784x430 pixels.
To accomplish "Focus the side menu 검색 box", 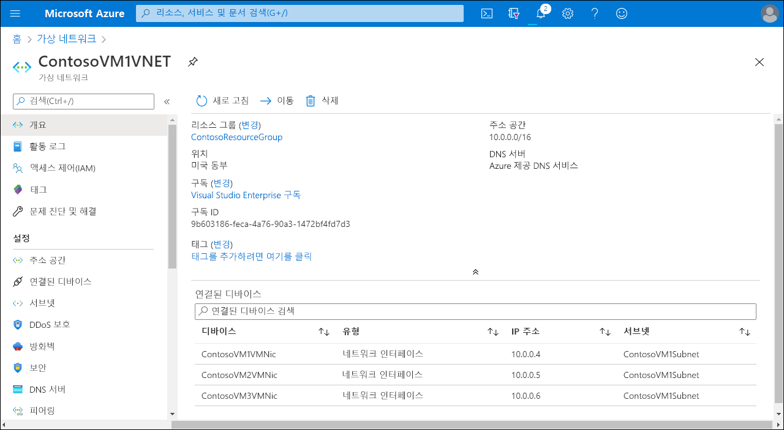I will pos(83,102).
